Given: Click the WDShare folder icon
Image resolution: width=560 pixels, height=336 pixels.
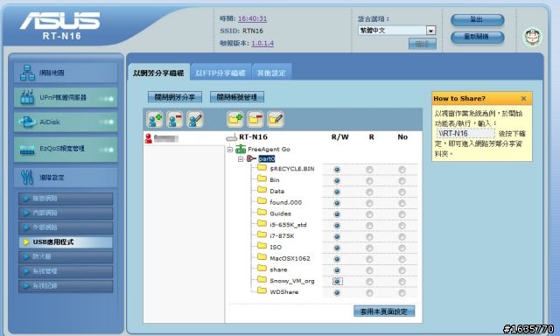Looking at the screenshot, I should pyautogui.click(x=262, y=290).
